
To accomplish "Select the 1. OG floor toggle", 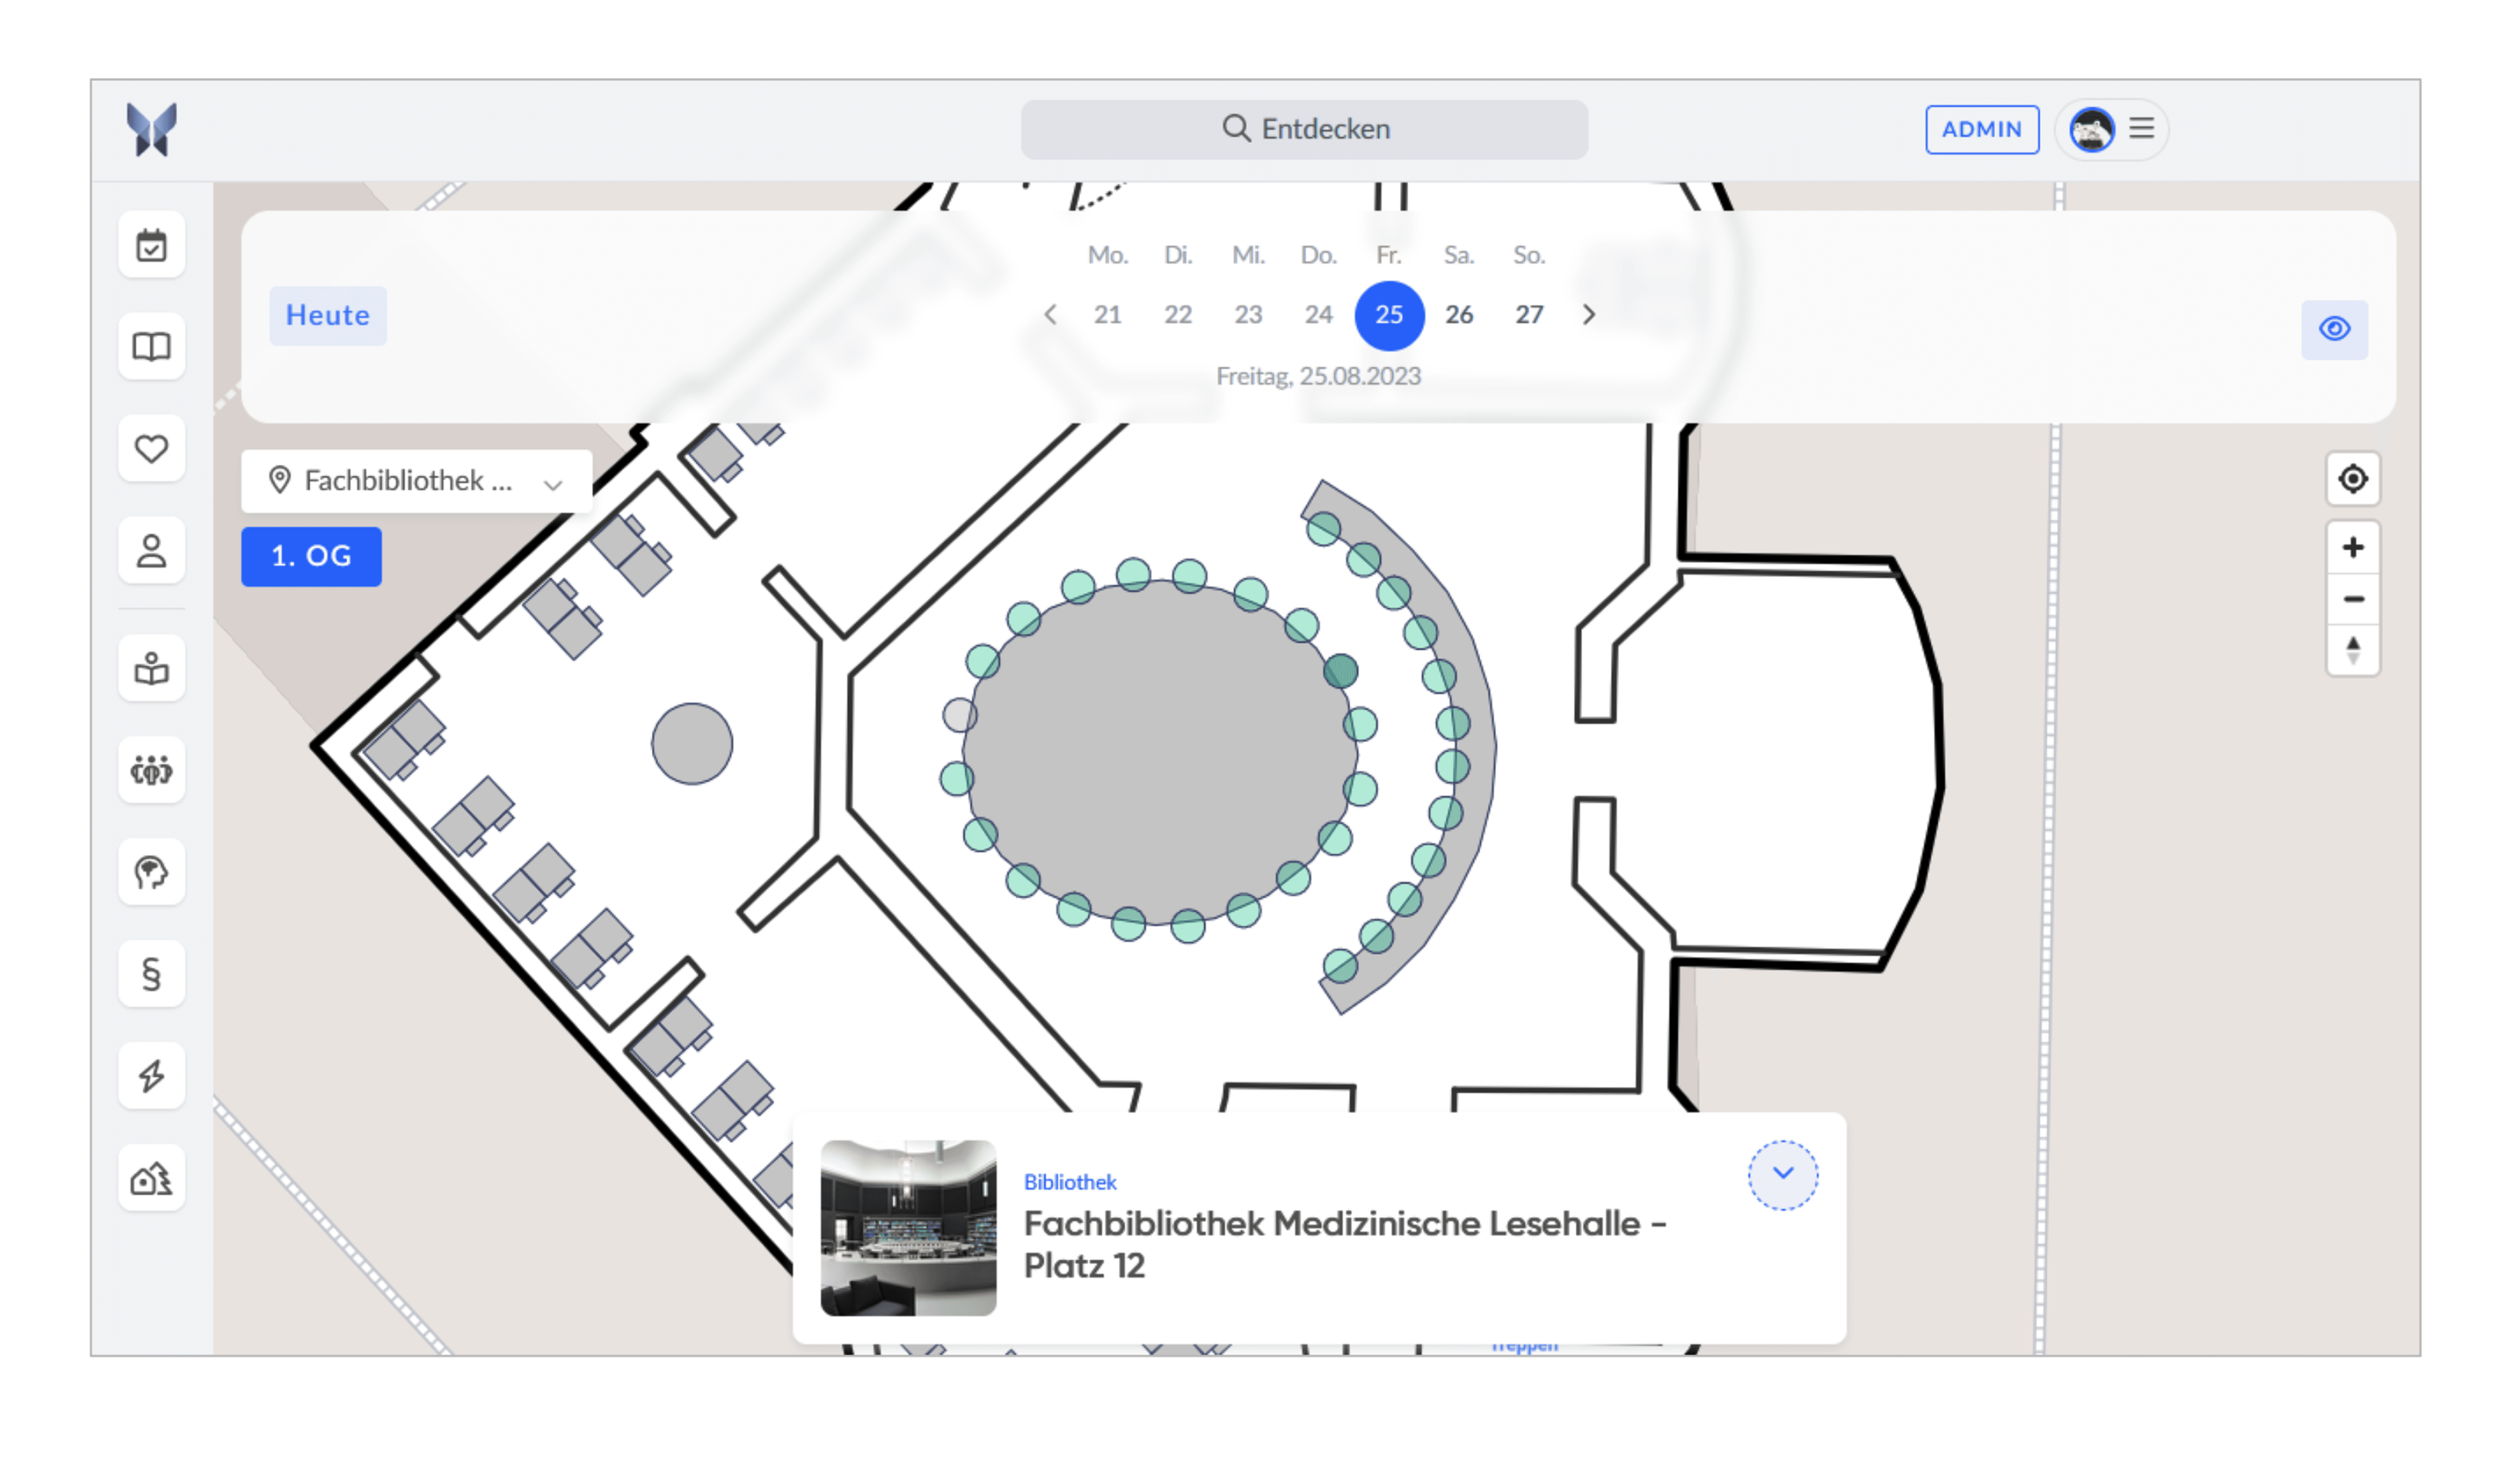I will [311, 556].
